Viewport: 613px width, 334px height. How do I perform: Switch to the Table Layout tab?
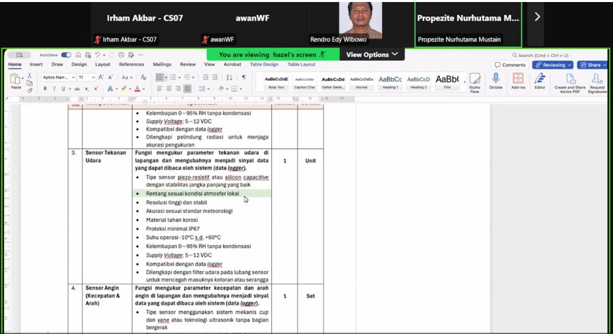[x=302, y=64]
